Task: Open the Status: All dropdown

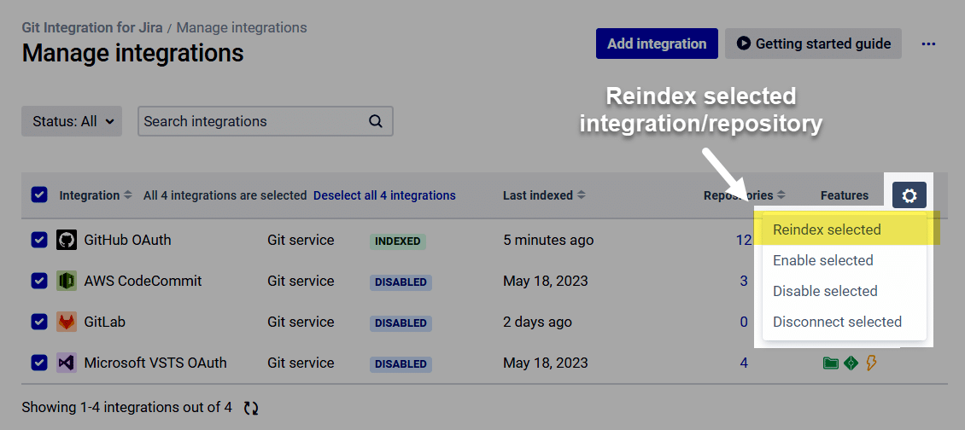Action: click(73, 121)
